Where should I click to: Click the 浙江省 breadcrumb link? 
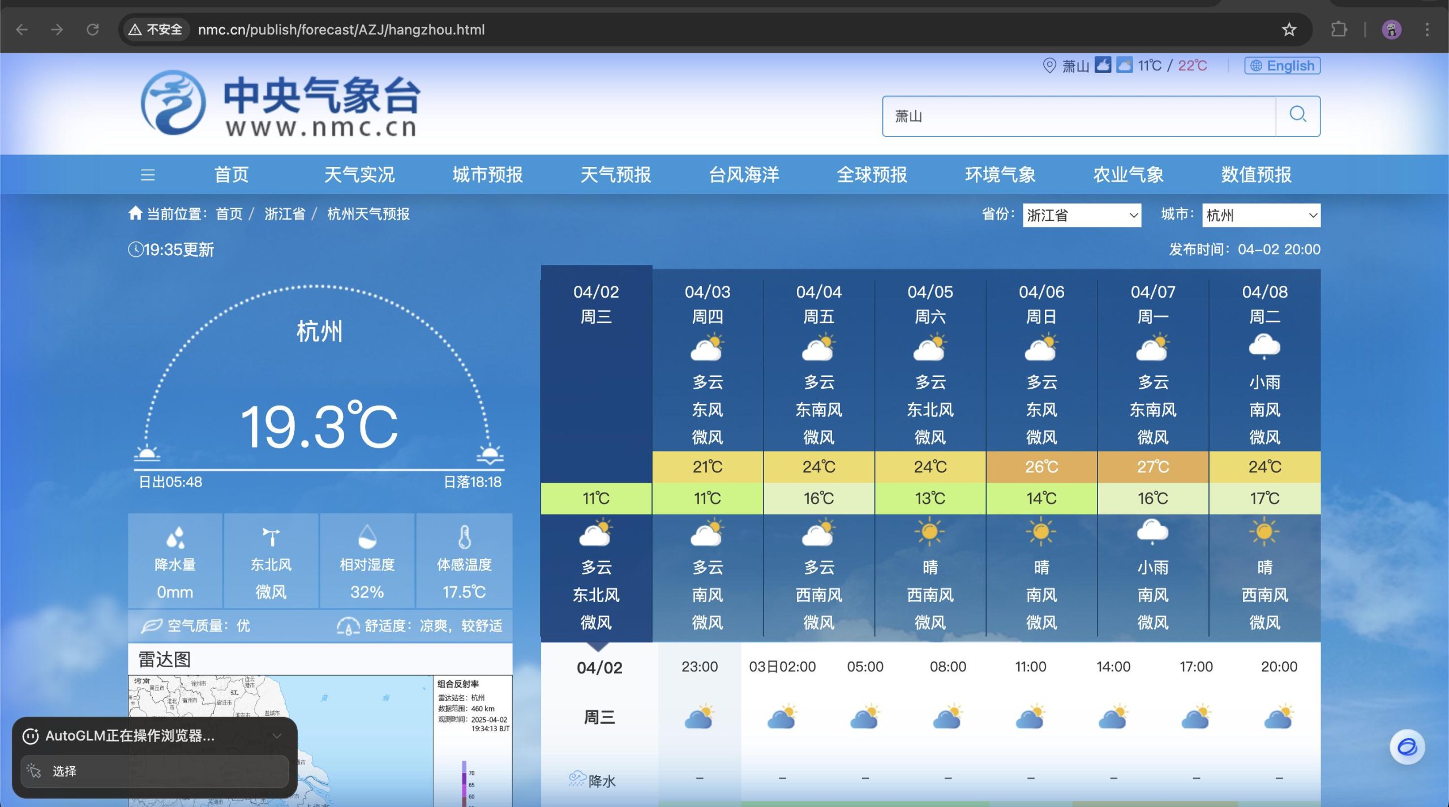[285, 214]
